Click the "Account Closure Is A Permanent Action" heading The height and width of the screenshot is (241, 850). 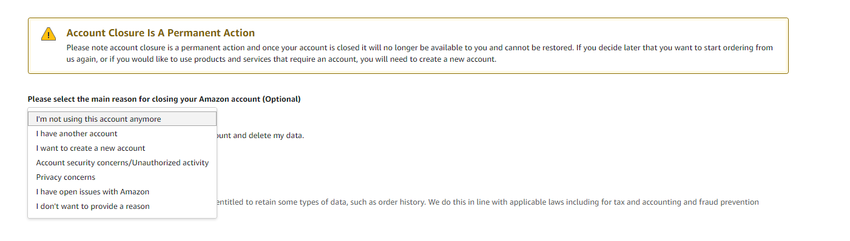point(161,33)
